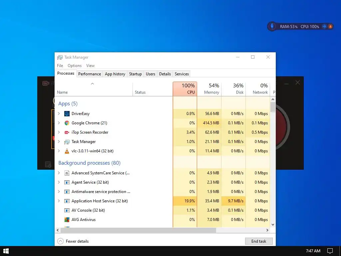Click the iTop recorder camera logo behind
The width and height of the screenshot is (341, 256).
tap(45, 83)
